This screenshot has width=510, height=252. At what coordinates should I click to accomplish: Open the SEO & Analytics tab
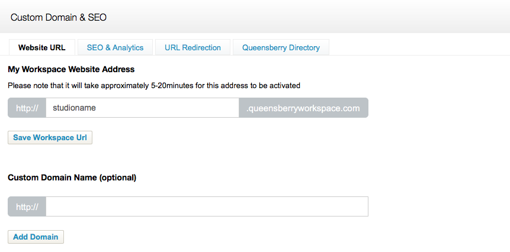coord(115,47)
